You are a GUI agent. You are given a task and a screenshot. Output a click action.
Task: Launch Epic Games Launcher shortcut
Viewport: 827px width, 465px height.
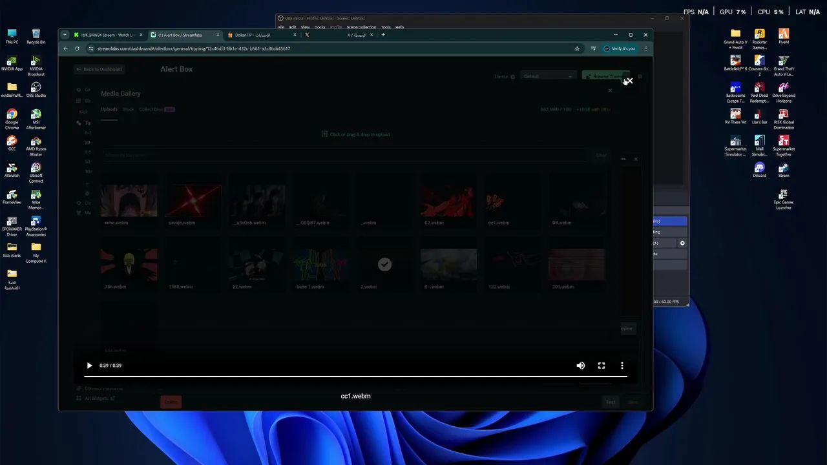[x=784, y=200]
